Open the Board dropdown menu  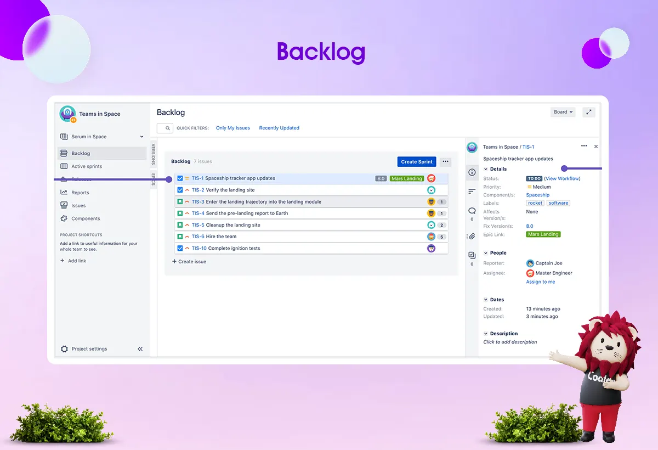point(563,112)
